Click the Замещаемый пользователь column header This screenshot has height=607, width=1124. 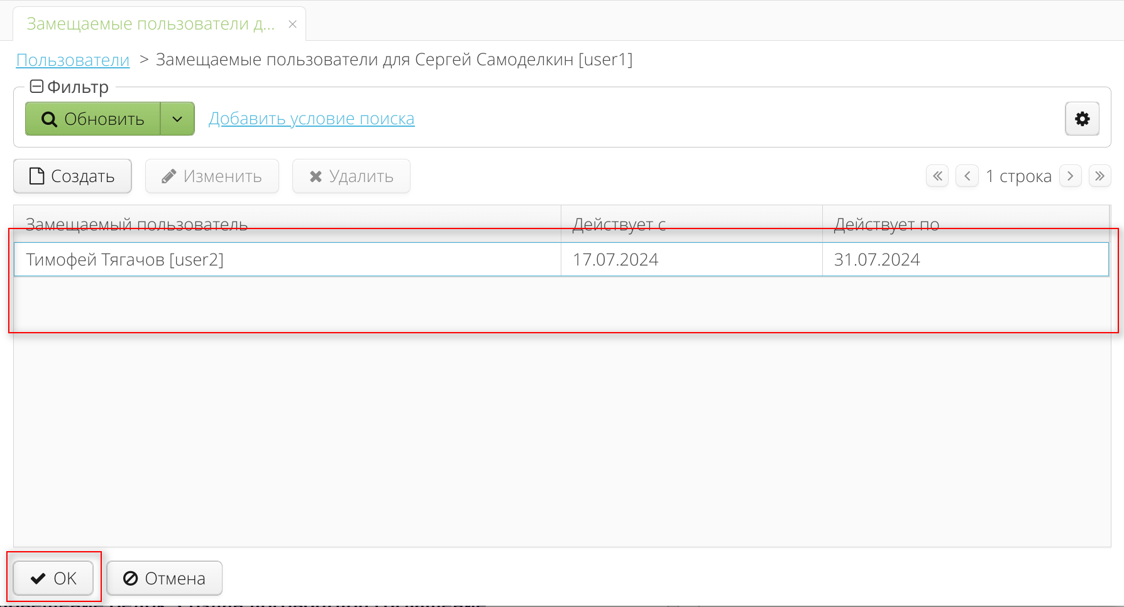click(137, 224)
